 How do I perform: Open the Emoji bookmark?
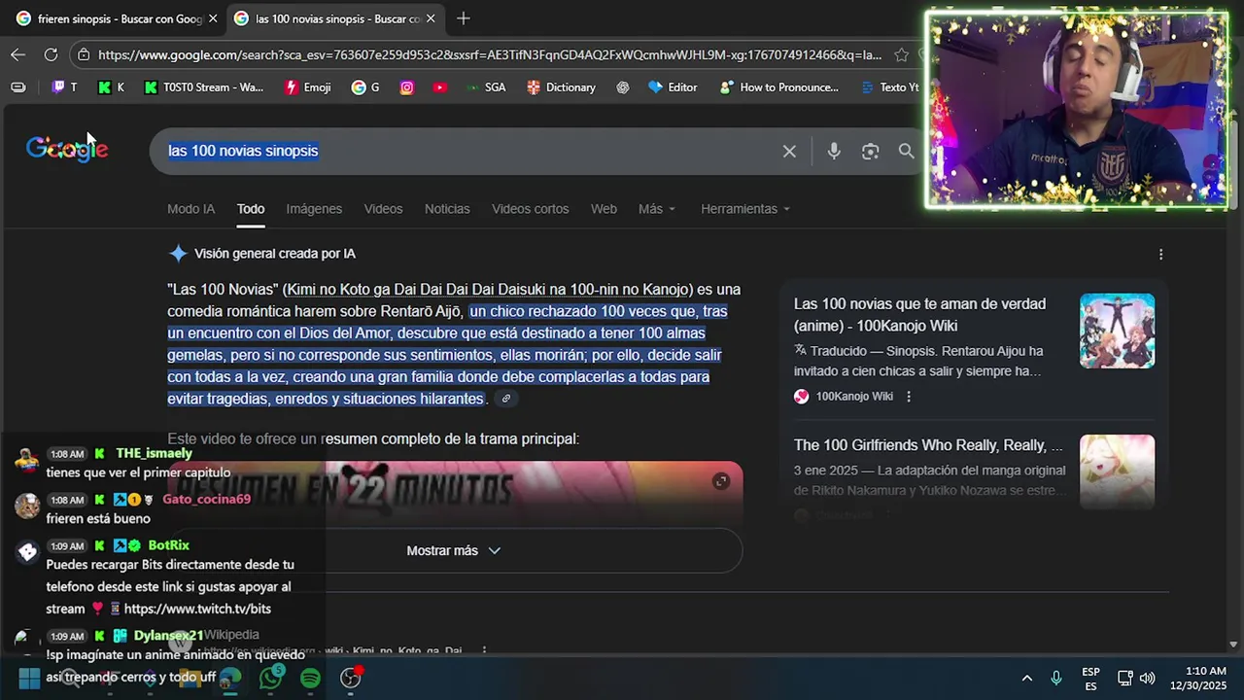(x=307, y=87)
